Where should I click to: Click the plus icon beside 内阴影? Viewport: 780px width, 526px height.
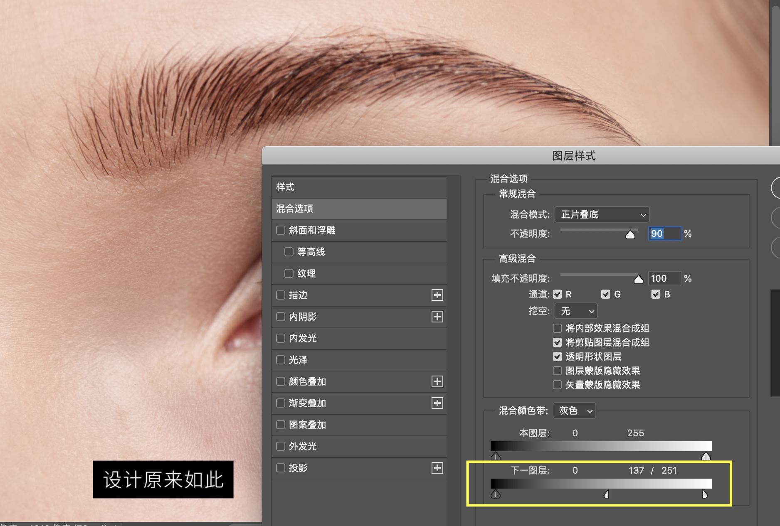437,317
